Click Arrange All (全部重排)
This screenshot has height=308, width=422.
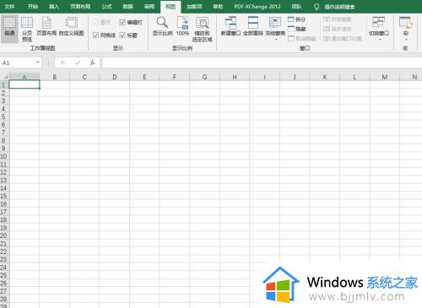[253, 26]
